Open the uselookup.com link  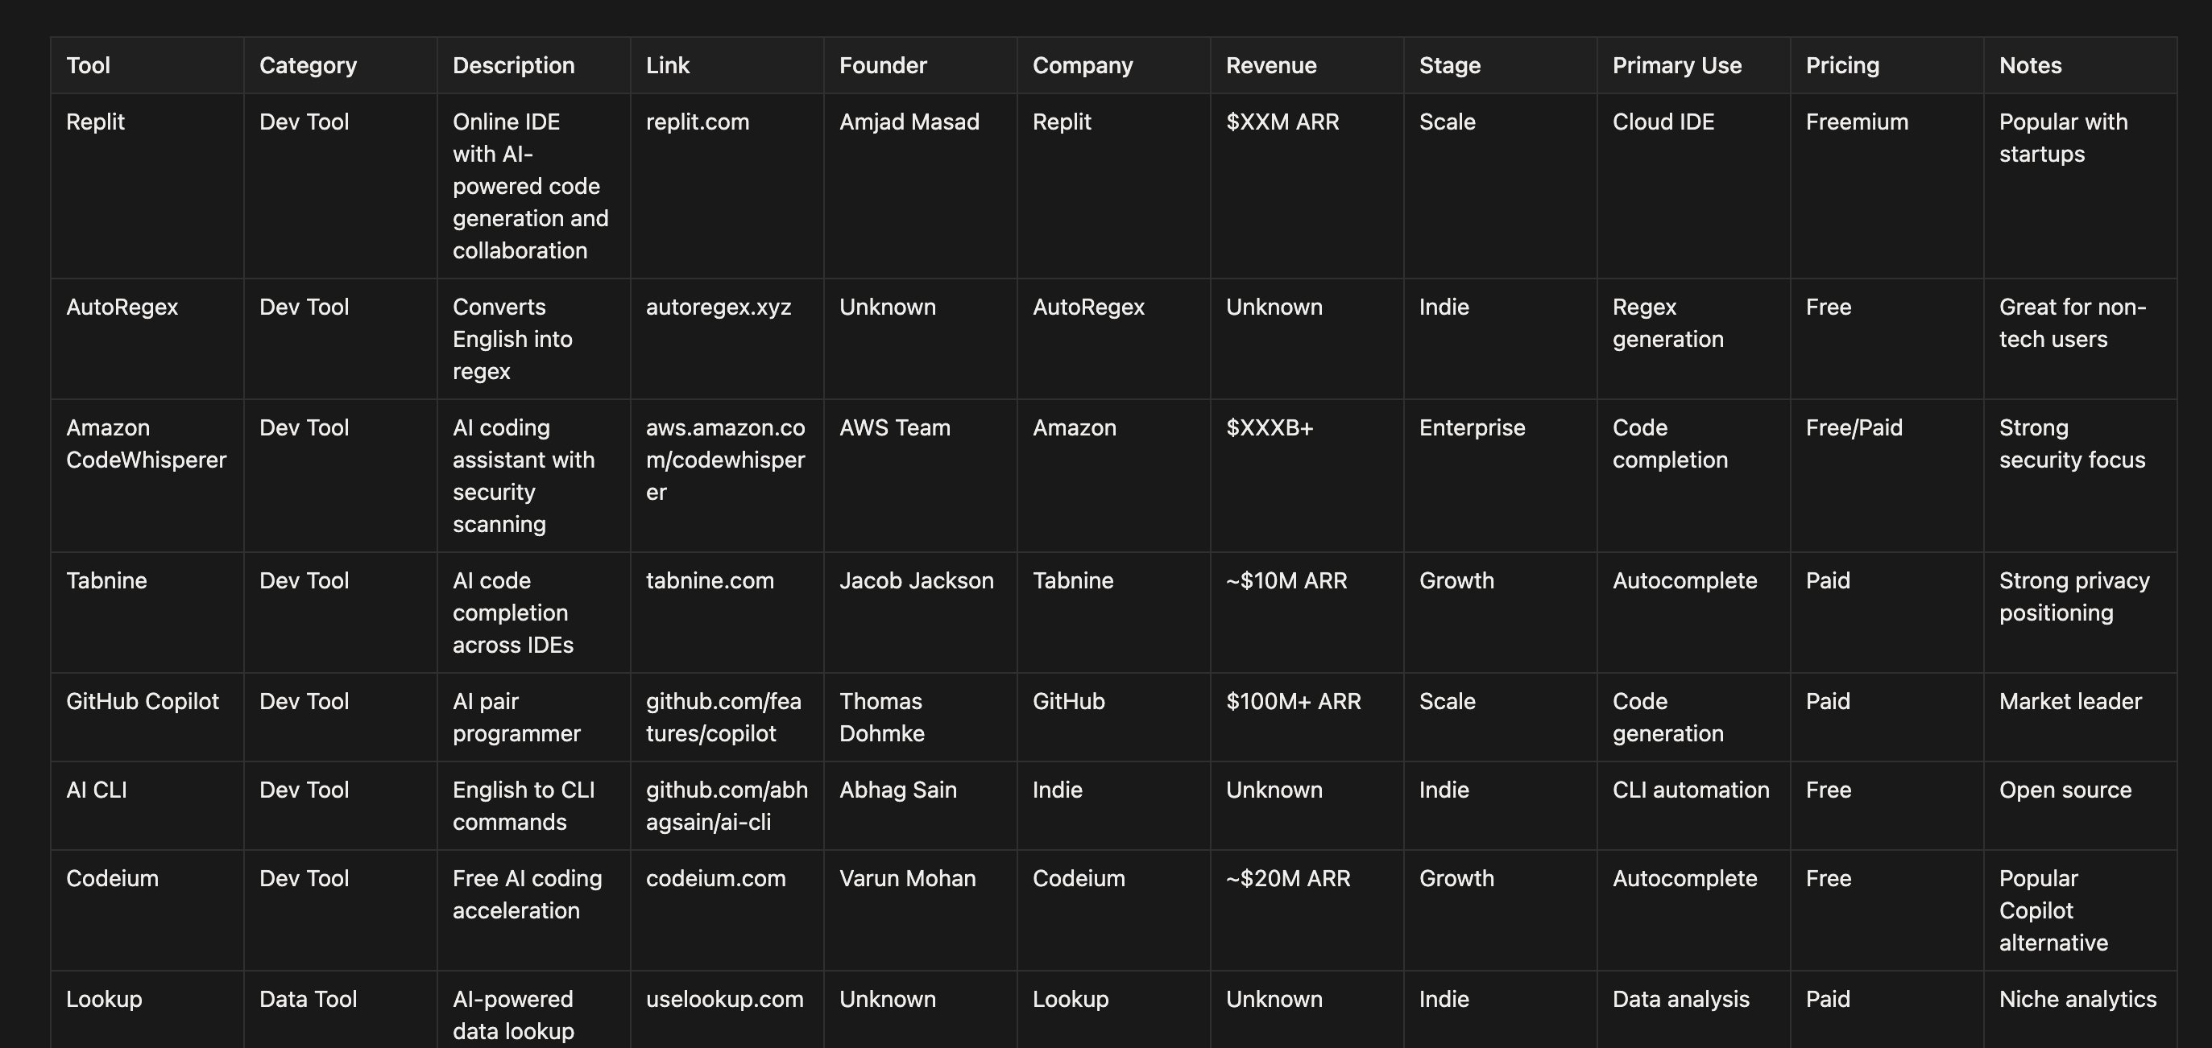(724, 999)
